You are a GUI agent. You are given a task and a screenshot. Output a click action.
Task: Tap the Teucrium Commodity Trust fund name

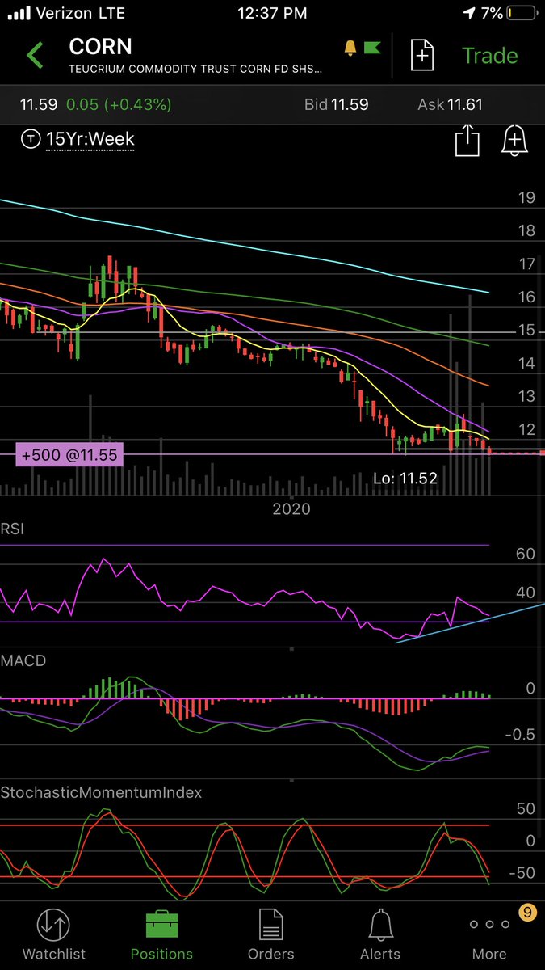[195, 70]
